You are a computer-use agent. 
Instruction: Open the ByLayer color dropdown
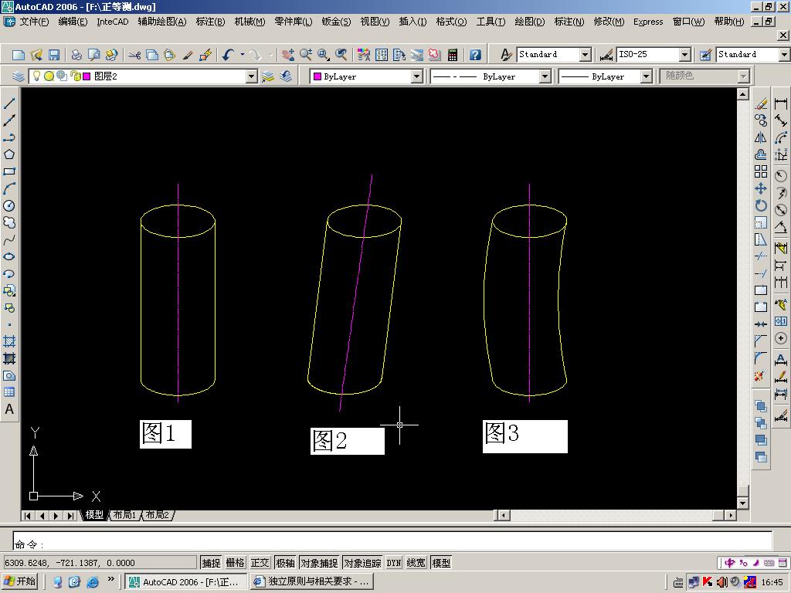tap(416, 76)
